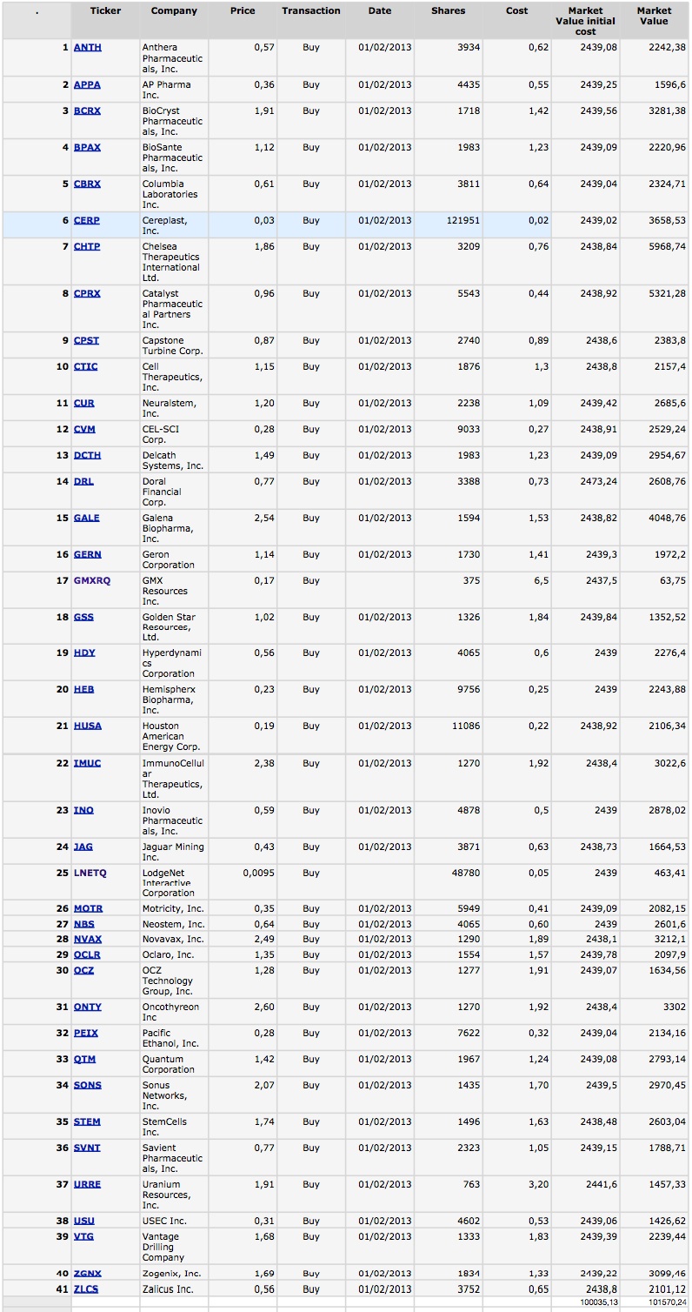692x1312 pixels.
Task: Follow the CPRX ticker link
Action: click(87, 294)
